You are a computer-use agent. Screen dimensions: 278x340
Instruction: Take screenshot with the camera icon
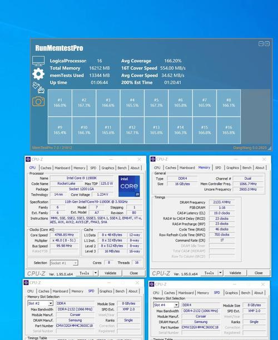[x=38, y=101]
